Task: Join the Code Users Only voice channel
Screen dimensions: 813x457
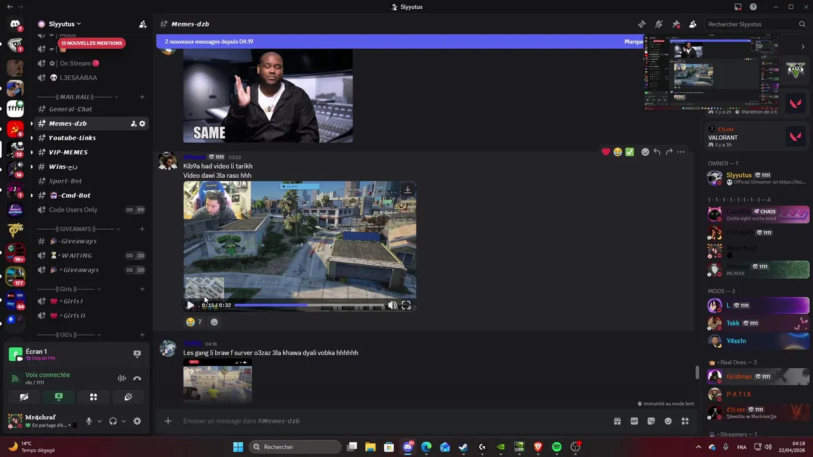Action: click(73, 210)
